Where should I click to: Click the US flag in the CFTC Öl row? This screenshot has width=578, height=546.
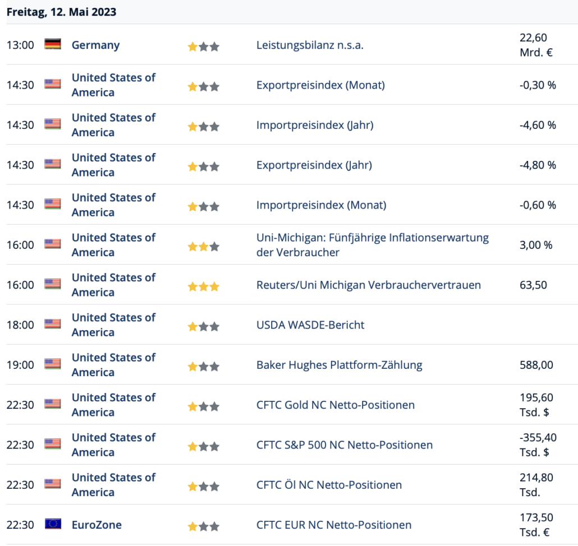click(53, 484)
